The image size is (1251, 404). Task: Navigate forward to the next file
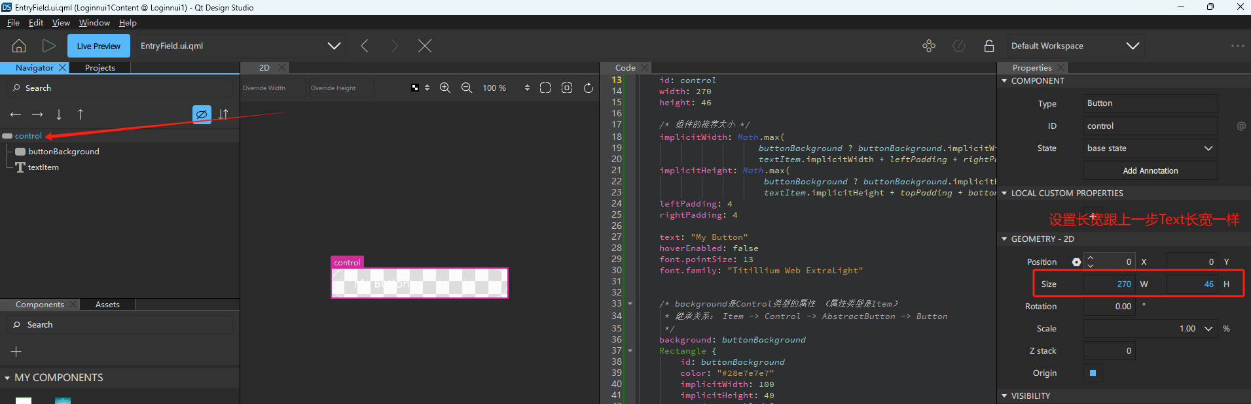pos(394,46)
